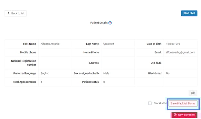Select the email alfonsoachg@gmail.com

point(180,52)
